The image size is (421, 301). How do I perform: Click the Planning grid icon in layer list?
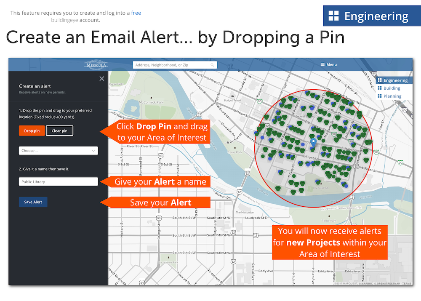pyautogui.click(x=380, y=96)
